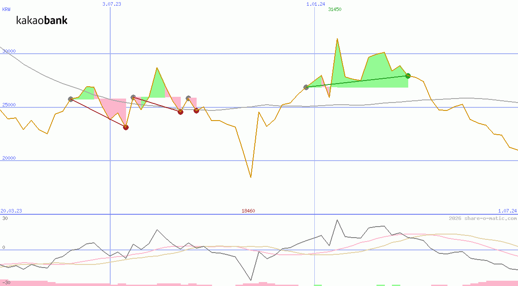Click the red marker ending the second red trade line
518x286 pixels.
click(180, 112)
